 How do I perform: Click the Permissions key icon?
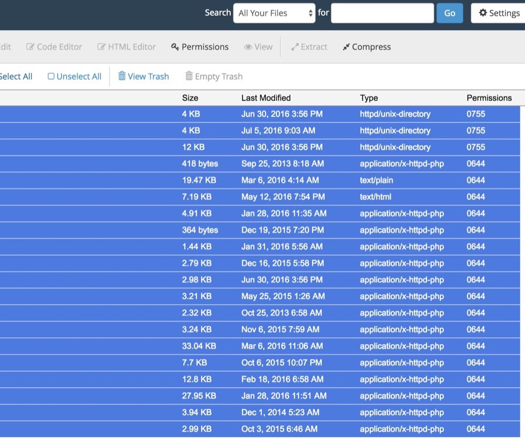[175, 47]
